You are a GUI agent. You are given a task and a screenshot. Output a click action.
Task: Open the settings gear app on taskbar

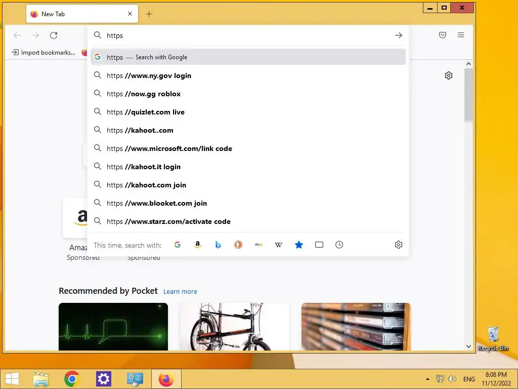point(103,379)
